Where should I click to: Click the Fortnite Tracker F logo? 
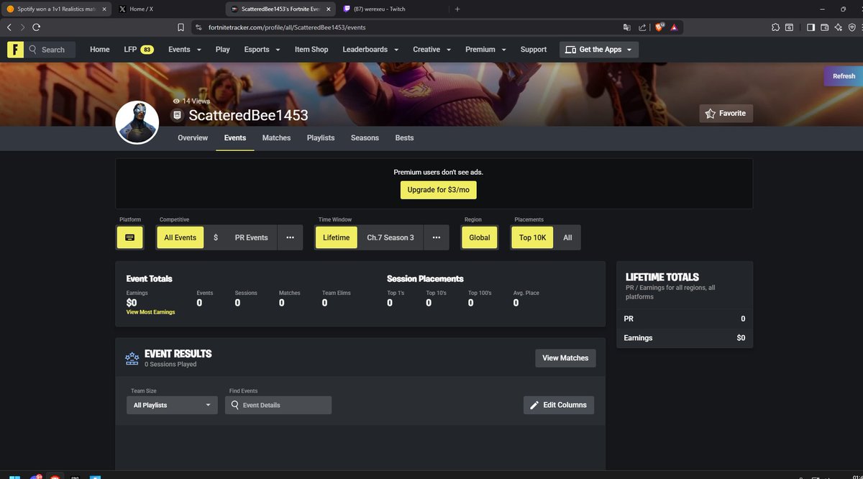point(16,50)
